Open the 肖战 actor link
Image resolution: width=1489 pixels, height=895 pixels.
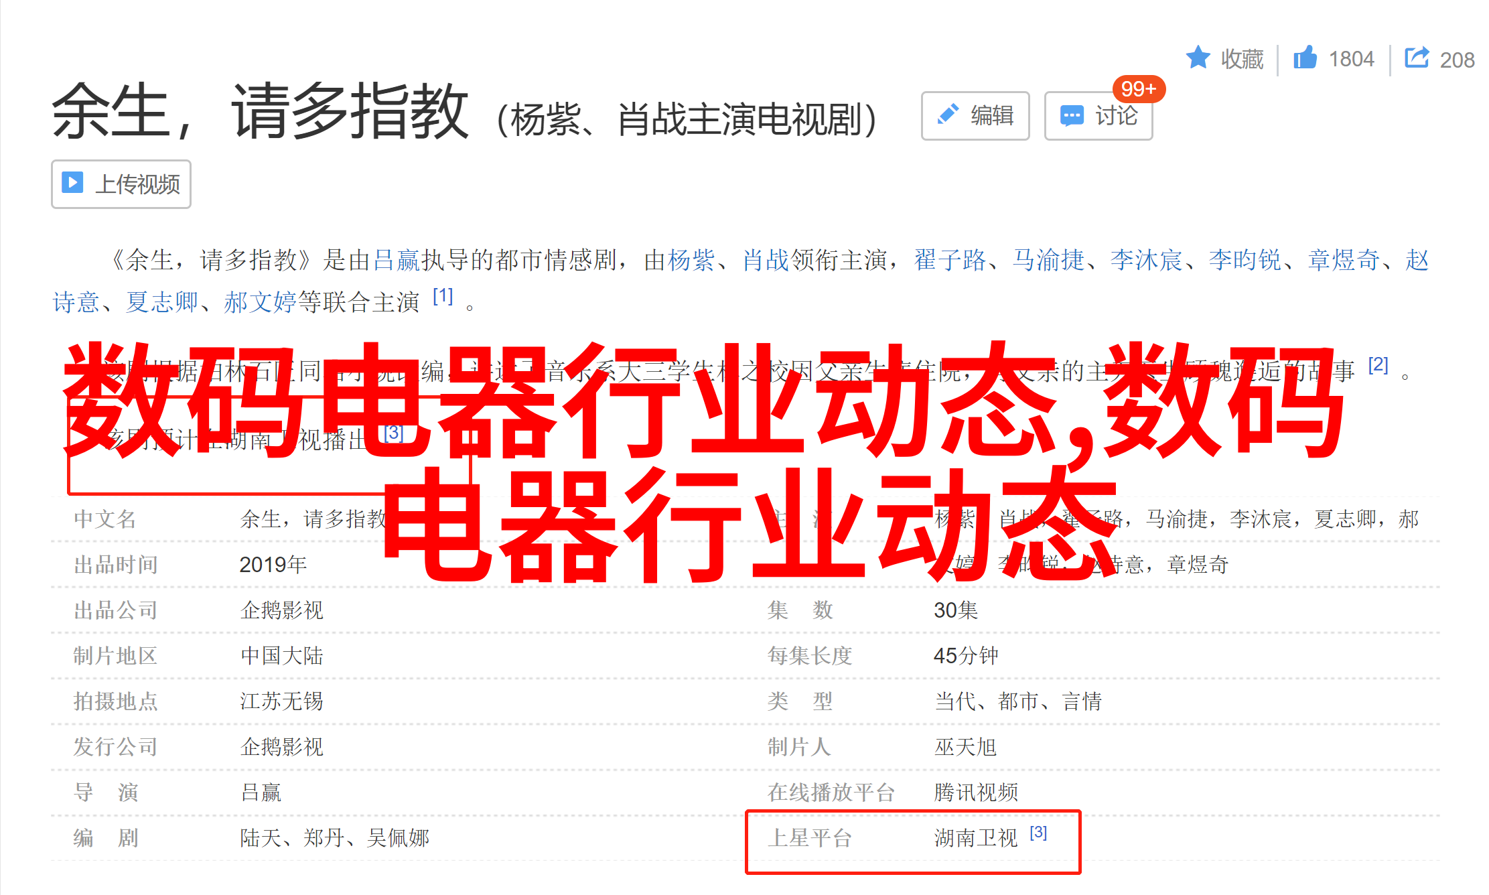point(766,260)
